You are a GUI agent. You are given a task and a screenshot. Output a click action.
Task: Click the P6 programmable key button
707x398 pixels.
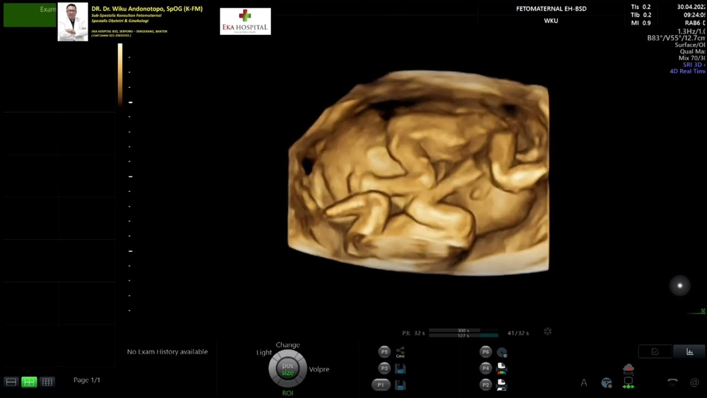click(x=486, y=352)
